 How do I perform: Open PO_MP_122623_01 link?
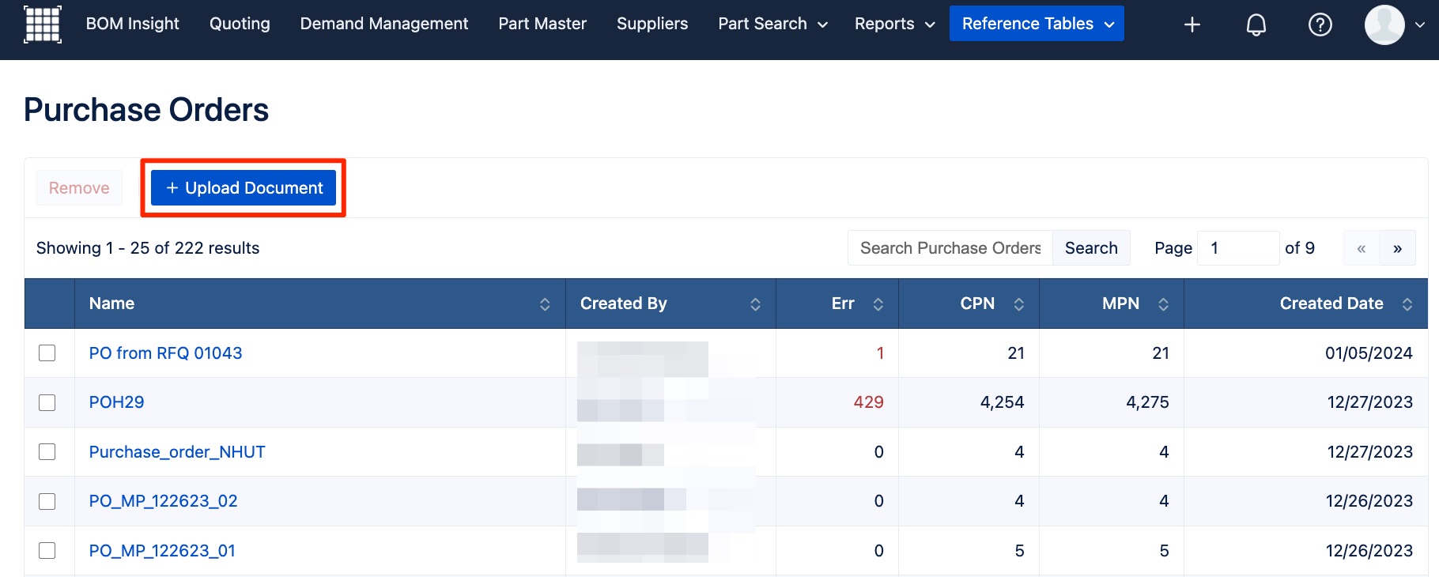point(162,551)
